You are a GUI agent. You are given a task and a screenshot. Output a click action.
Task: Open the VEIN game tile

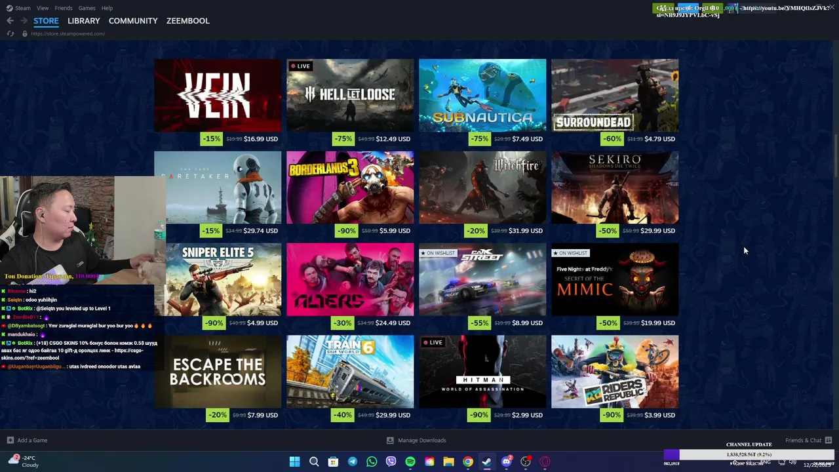coord(218,96)
